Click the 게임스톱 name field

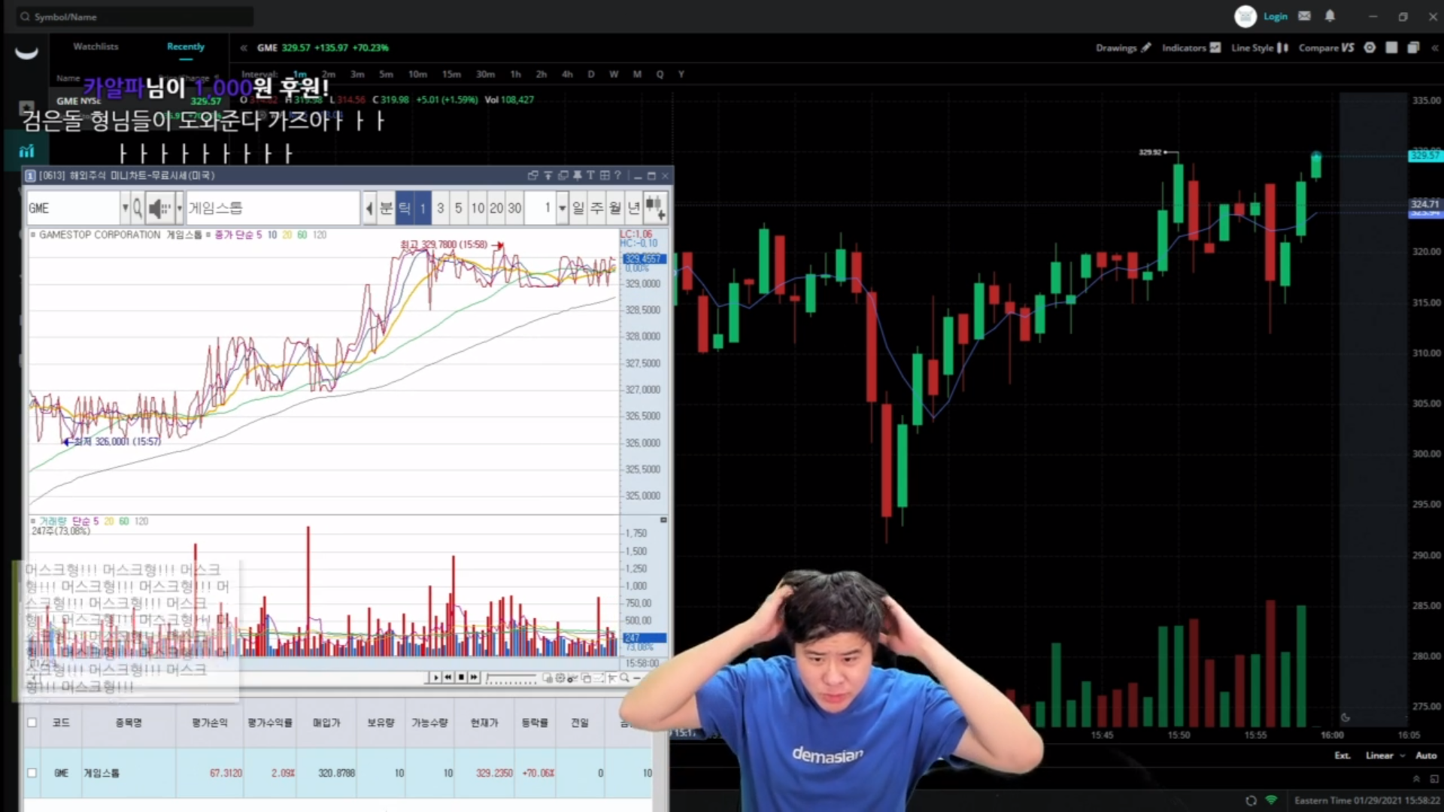(272, 208)
